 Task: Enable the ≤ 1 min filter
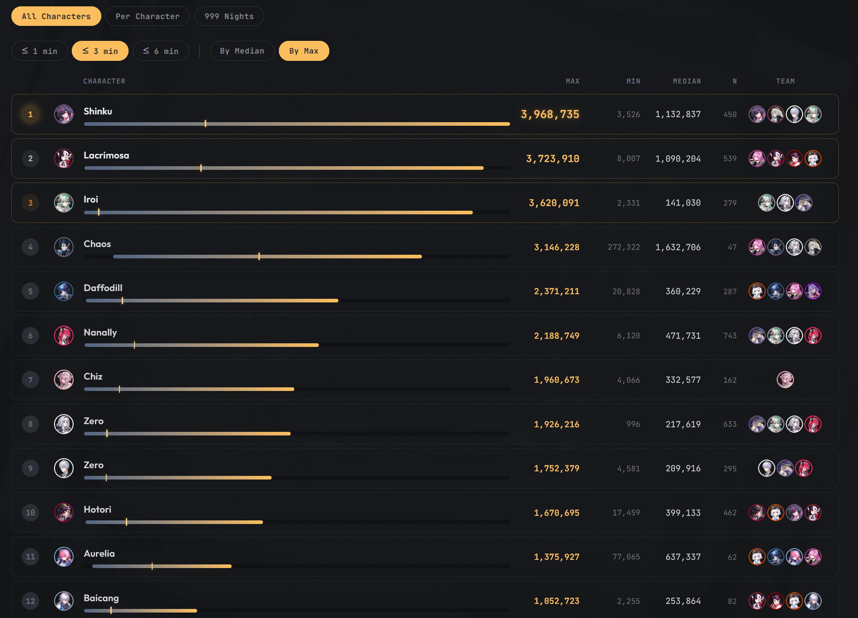tap(40, 51)
